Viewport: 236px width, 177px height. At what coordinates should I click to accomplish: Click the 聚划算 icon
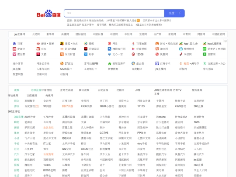pyautogui.click(x=14, y=54)
